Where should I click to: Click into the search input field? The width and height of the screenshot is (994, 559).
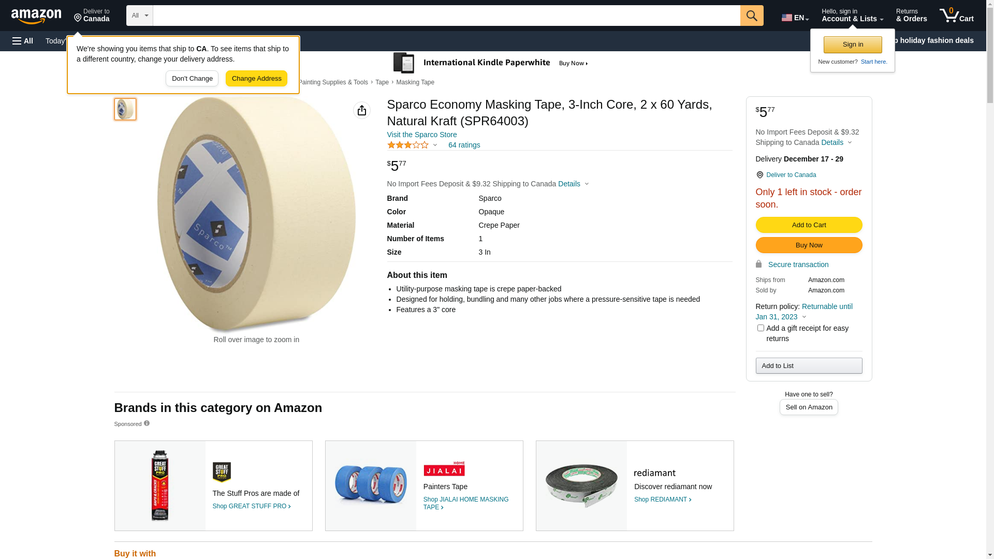[446, 16]
